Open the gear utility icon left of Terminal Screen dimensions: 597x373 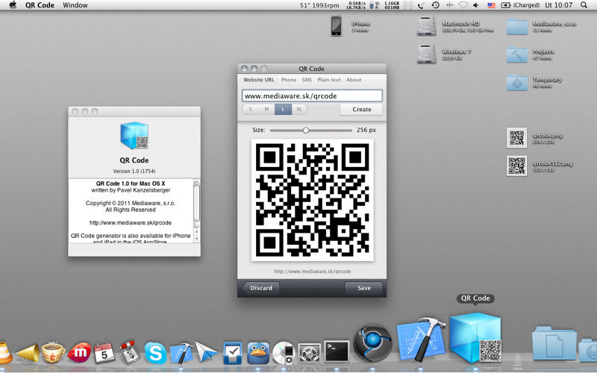click(309, 352)
